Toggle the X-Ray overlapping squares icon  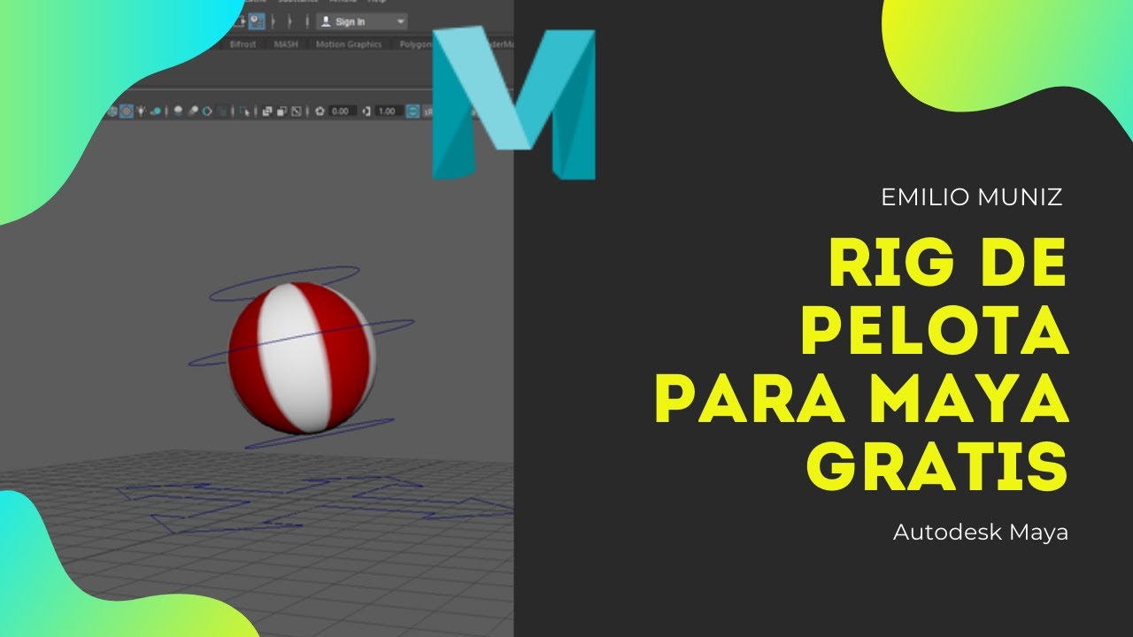[266, 111]
